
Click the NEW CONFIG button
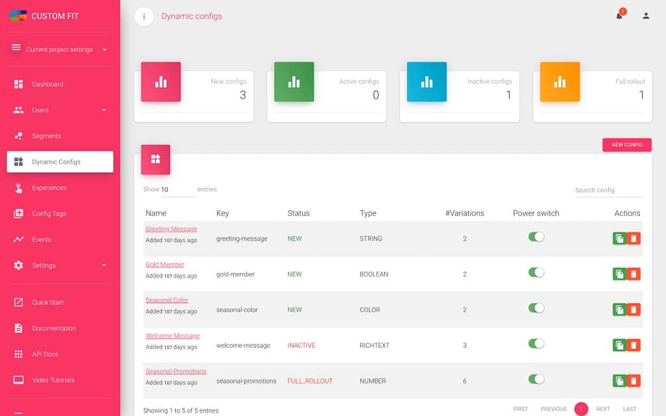click(626, 145)
